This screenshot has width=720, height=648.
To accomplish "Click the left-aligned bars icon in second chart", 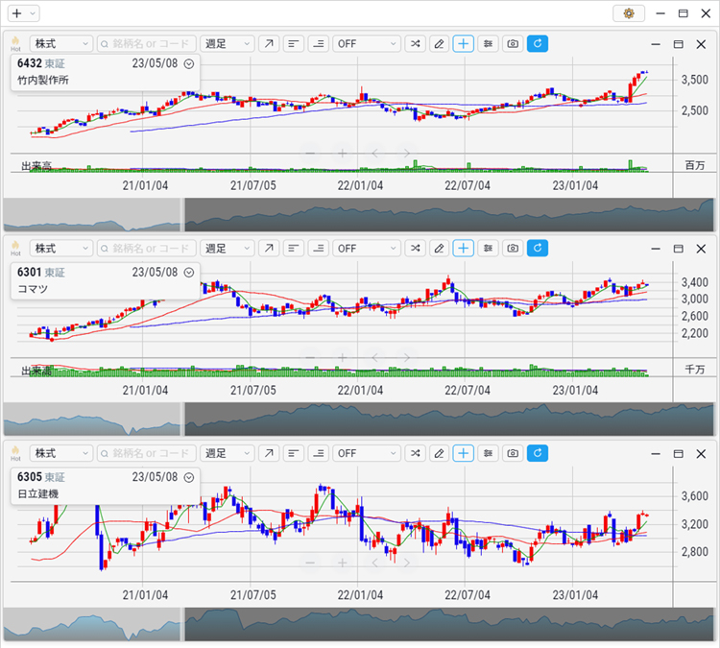I will pos(294,249).
